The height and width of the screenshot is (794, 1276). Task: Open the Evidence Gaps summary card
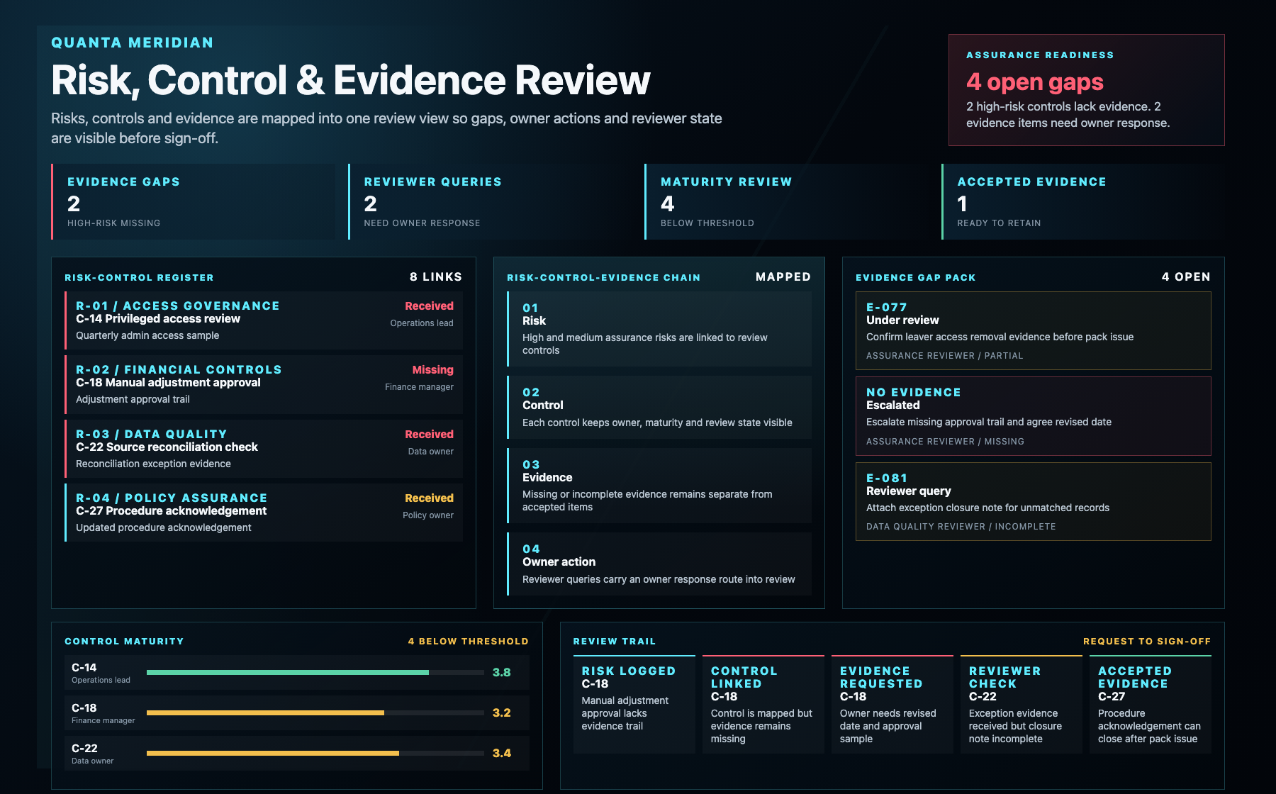click(x=194, y=202)
